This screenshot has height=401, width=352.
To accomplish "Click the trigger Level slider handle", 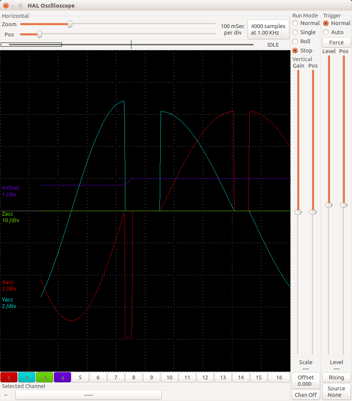I will (x=329, y=205).
